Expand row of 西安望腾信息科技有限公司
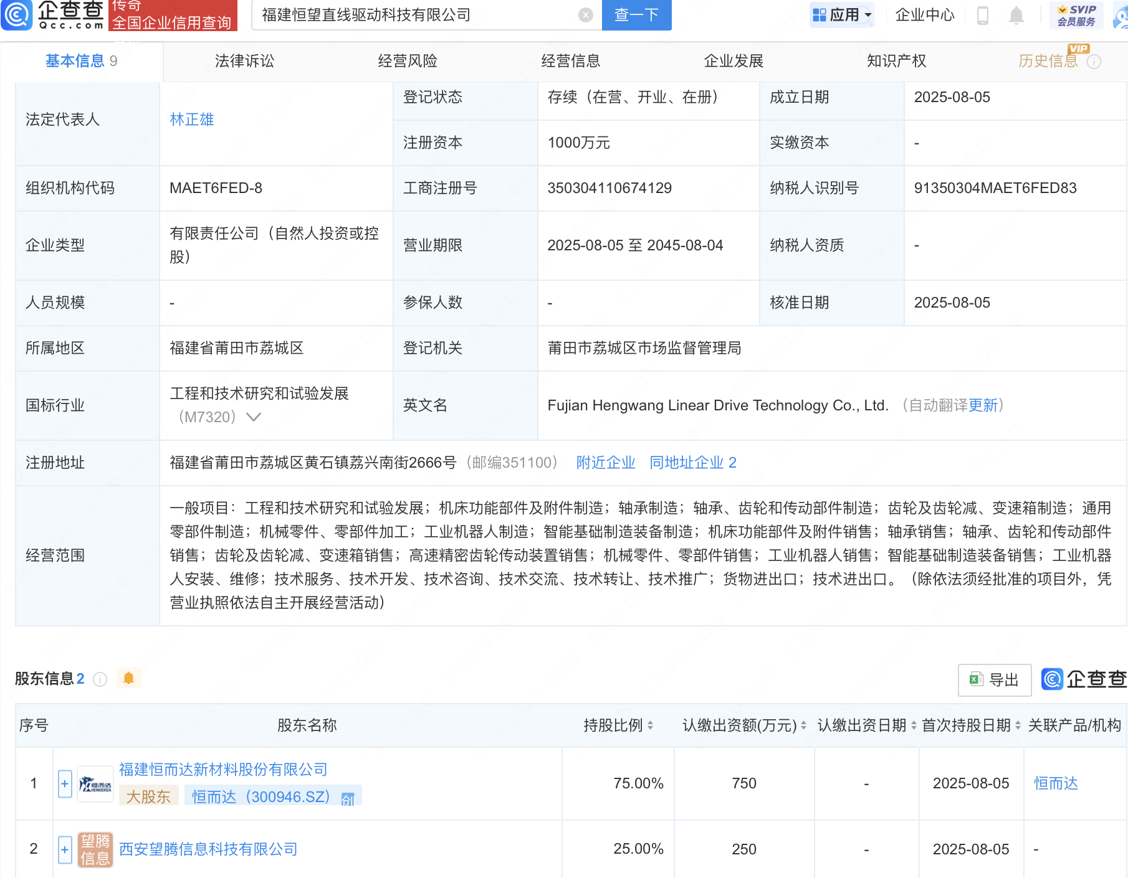This screenshot has width=1128, height=878. click(x=65, y=849)
